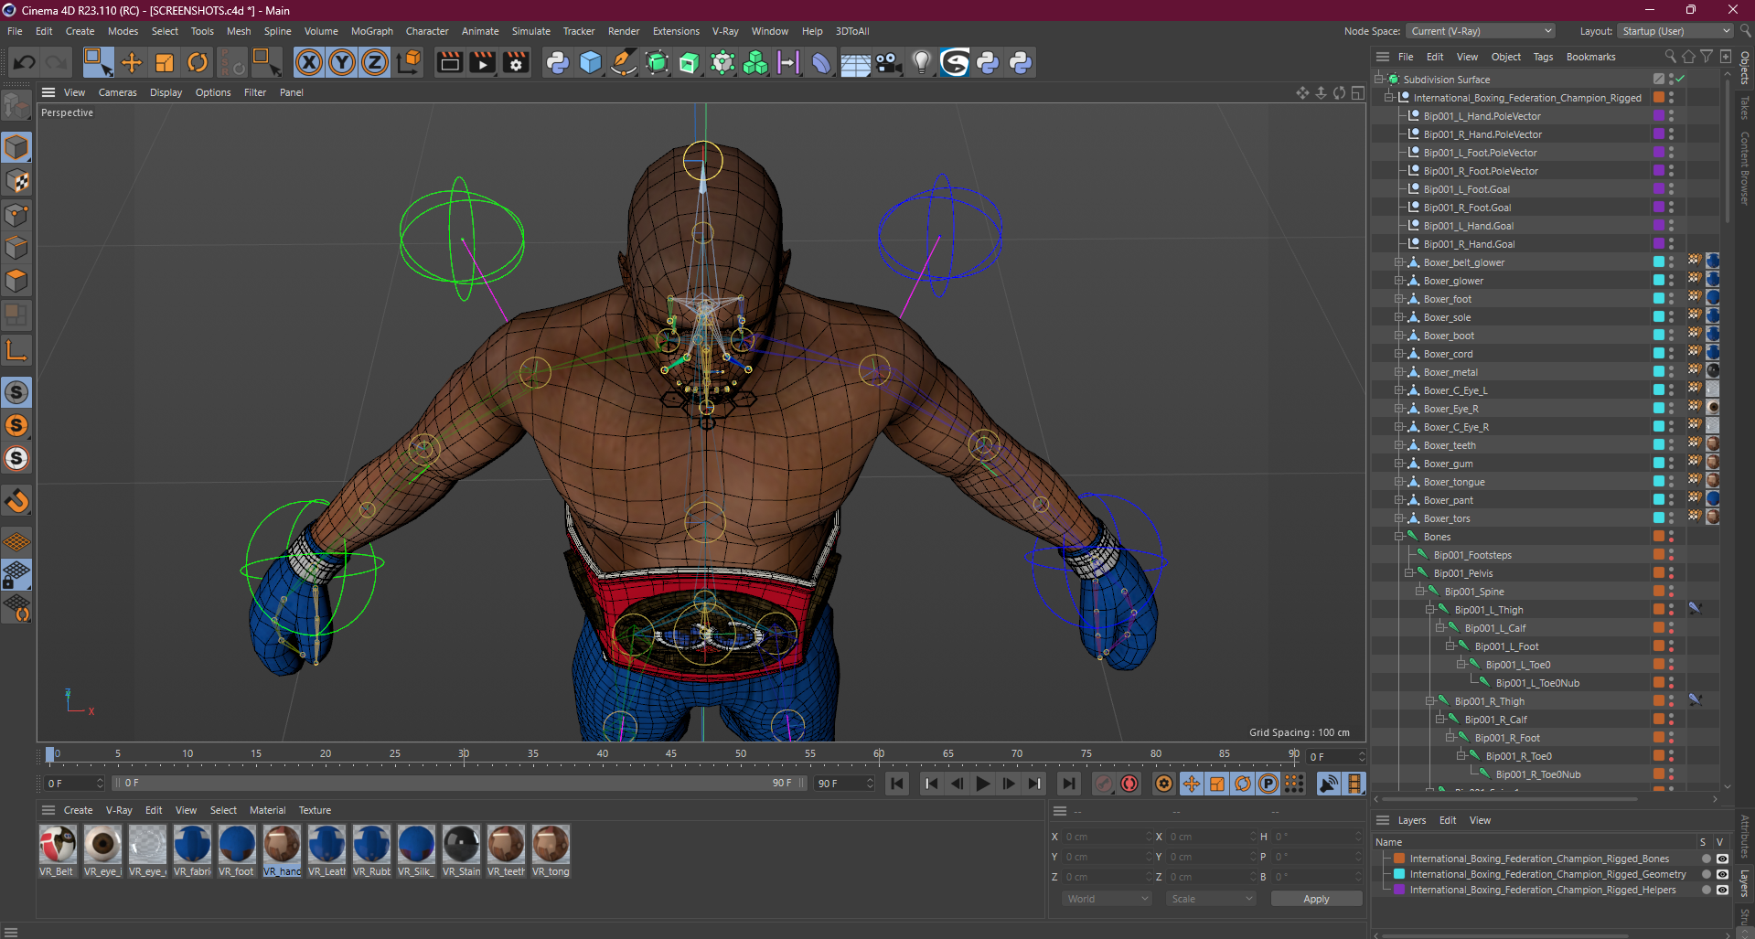
Task: Open the Takes side tab
Action: coord(1745,108)
